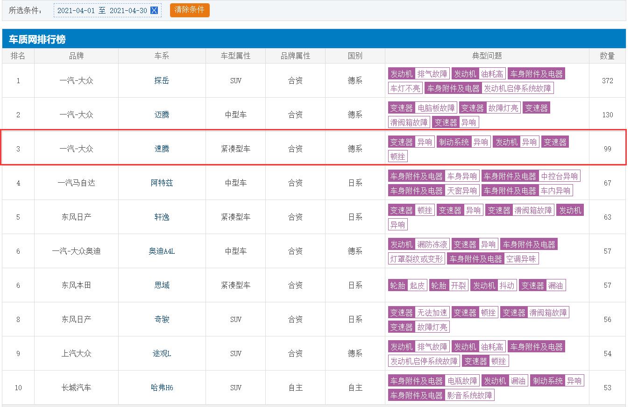The image size is (631, 407).
Task: Click the 无法加速 tag in the 奇骏 row
Action: [x=432, y=313]
